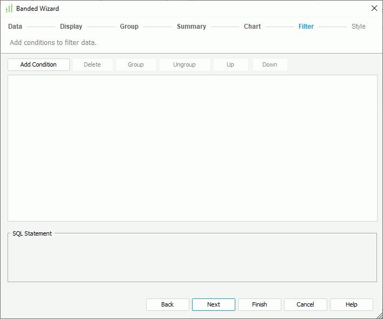The width and height of the screenshot is (383, 319).
Task: Jump to the Summary wizard step
Action: (191, 27)
